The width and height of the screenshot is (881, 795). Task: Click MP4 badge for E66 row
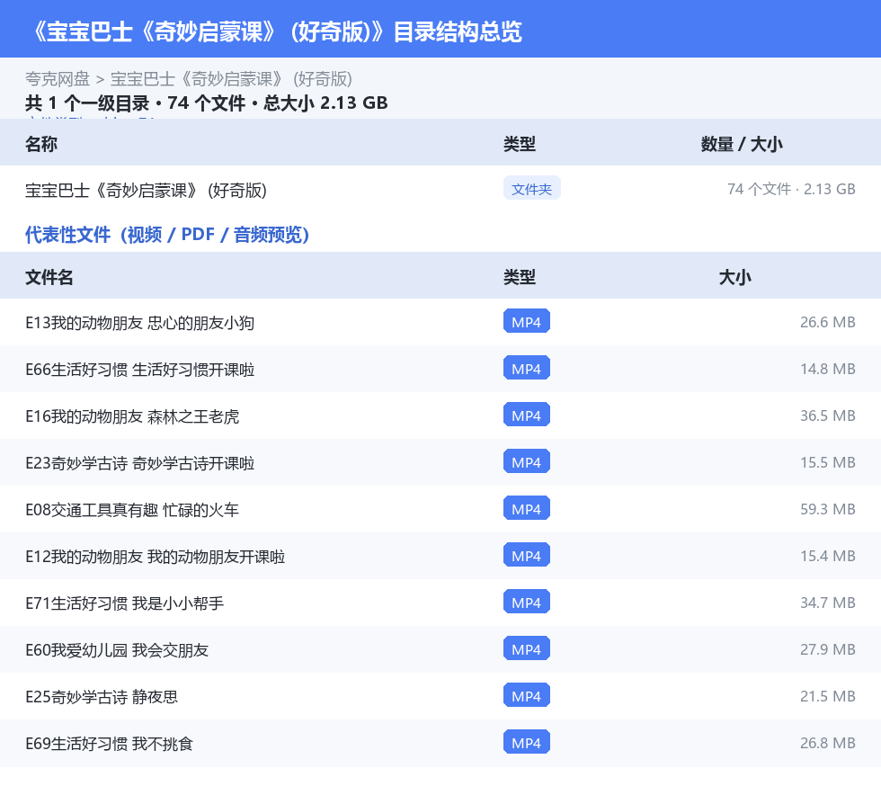(x=527, y=368)
